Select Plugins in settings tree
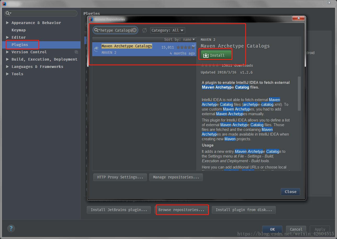The width and height of the screenshot is (337, 239). 20,45
